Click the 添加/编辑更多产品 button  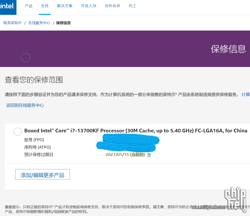click(x=43, y=174)
